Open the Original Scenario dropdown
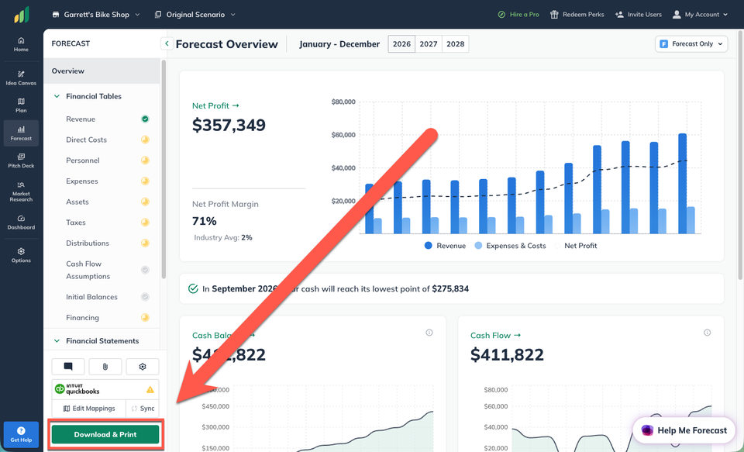744x452 pixels. [195, 15]
